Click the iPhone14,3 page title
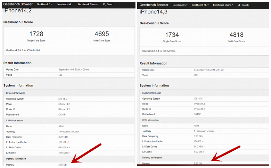Image resolution: width=271 pixels, height=168 pixels. tap(153, 12)
